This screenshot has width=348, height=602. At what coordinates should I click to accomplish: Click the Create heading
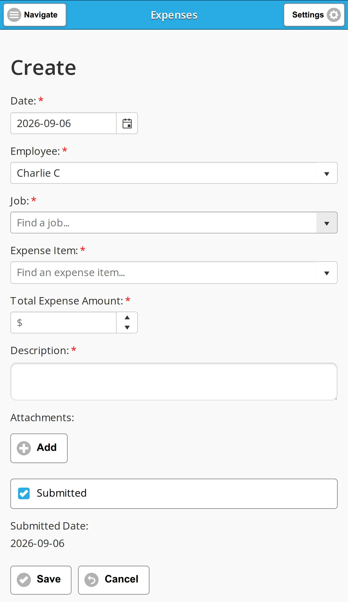pyautogui.click(x=43, y=67)
